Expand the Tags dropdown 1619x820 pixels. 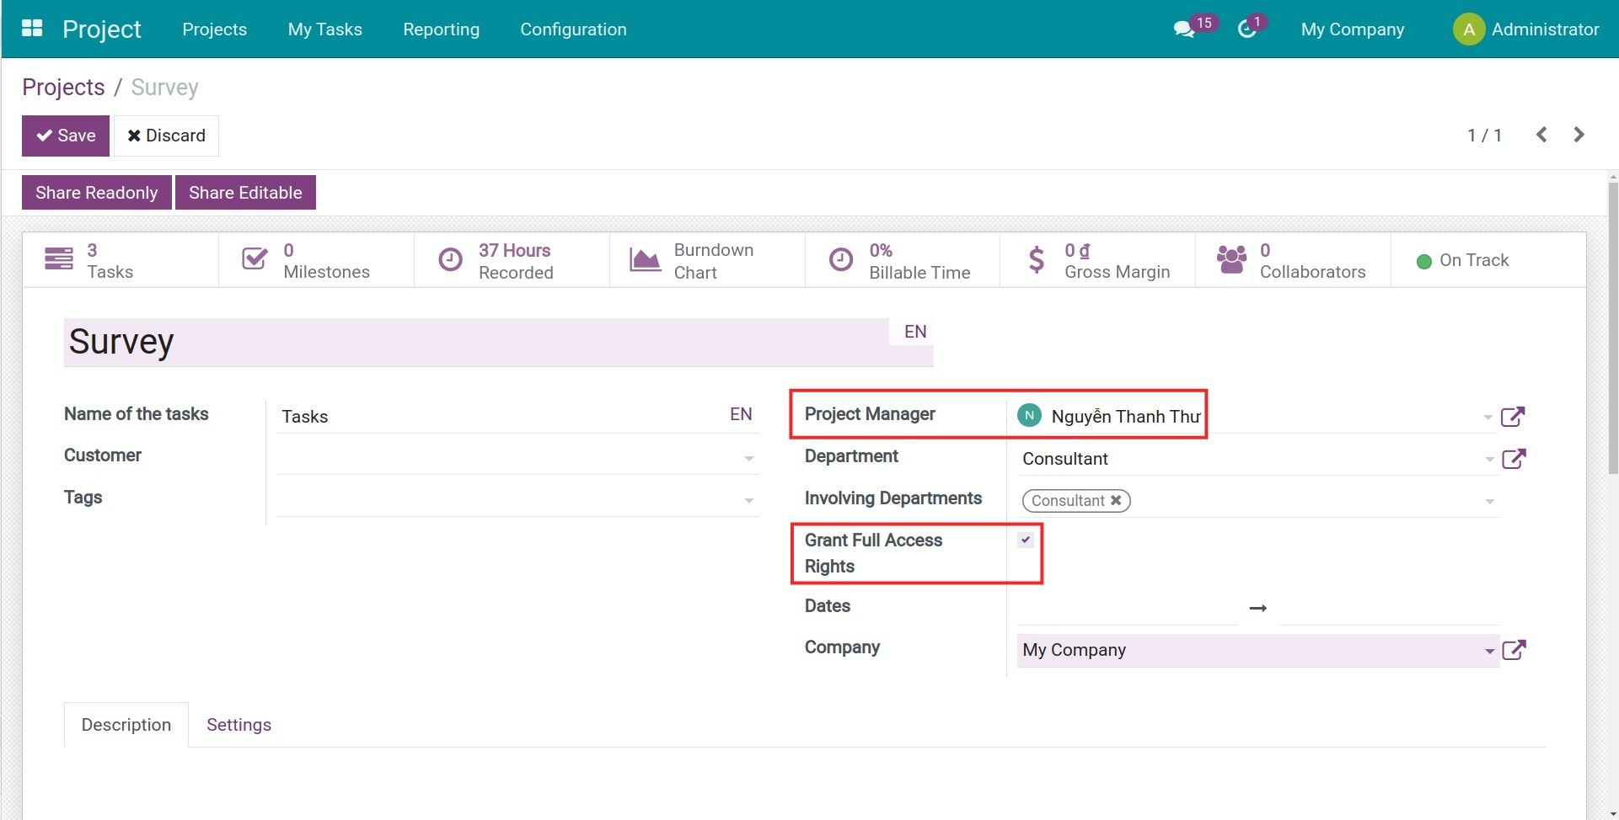[748, 501]
